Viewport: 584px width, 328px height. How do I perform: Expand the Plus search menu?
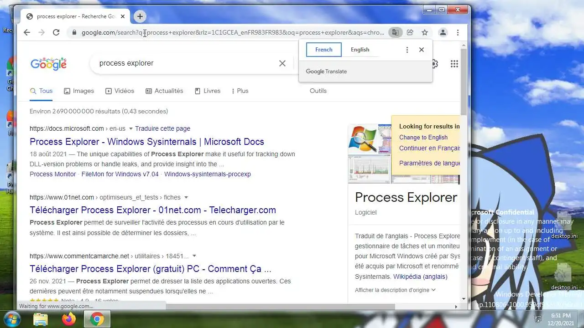(240, 91)
